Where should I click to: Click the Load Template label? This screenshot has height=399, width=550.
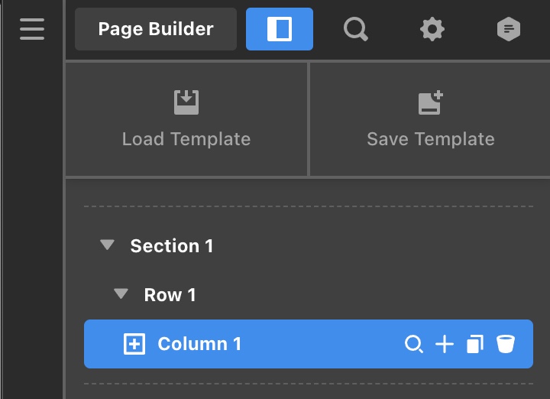(x=186, y=139)
